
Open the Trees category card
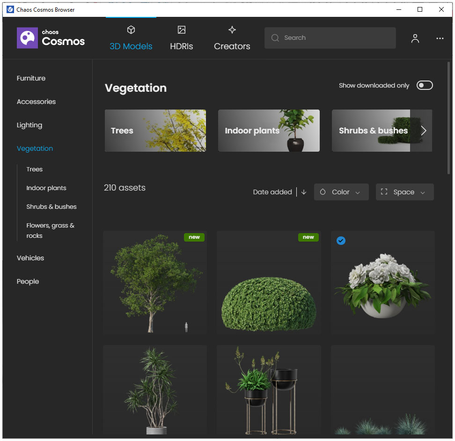tap(155, 131)
